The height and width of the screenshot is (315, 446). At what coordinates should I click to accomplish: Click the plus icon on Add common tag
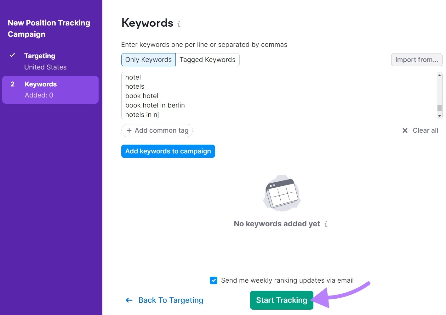(130, 130)
